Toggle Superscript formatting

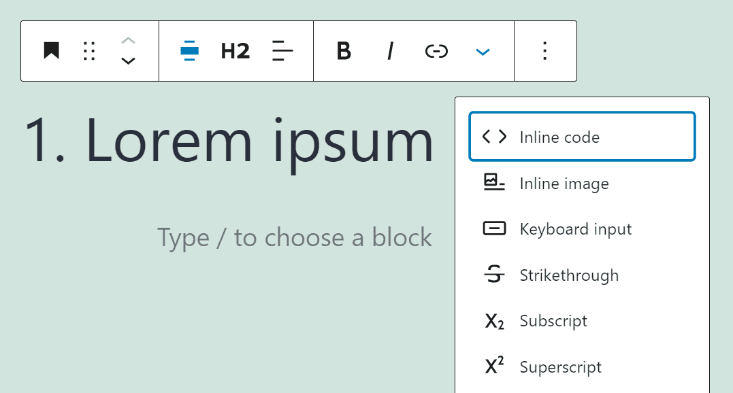click(x=561, y=366)
